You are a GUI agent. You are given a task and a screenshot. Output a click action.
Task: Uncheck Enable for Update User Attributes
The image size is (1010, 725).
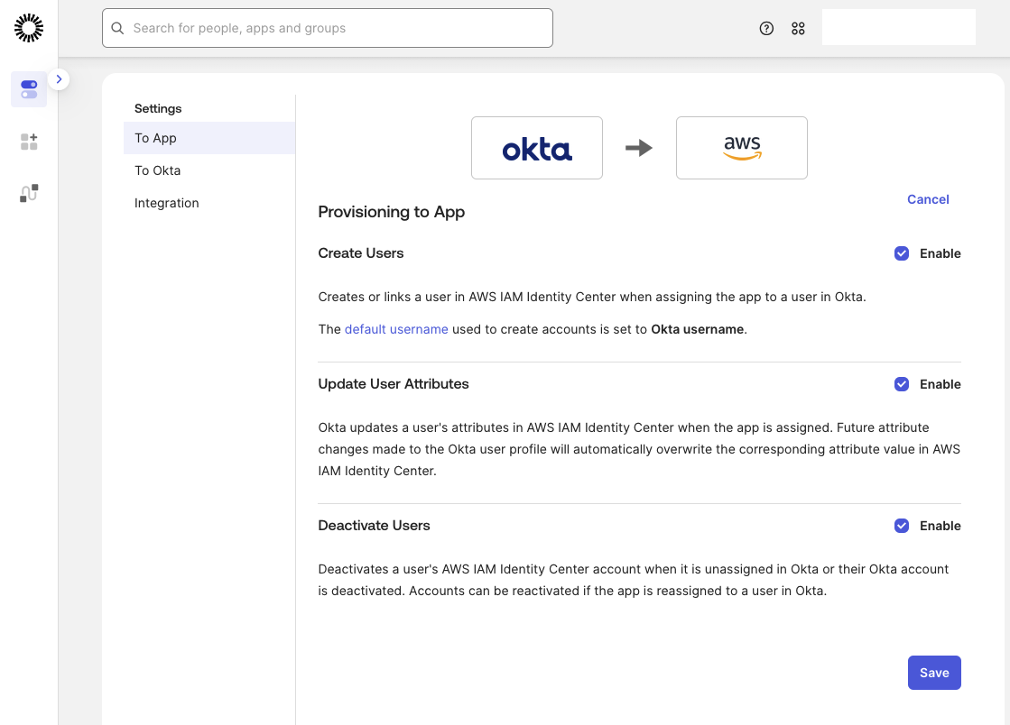pos(902,384)
